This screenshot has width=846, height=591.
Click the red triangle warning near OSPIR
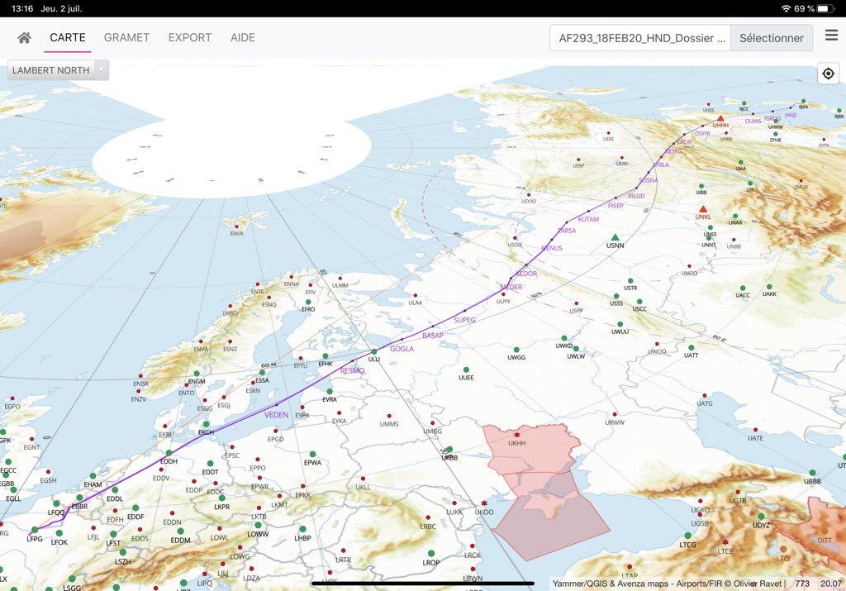(719, 119)
